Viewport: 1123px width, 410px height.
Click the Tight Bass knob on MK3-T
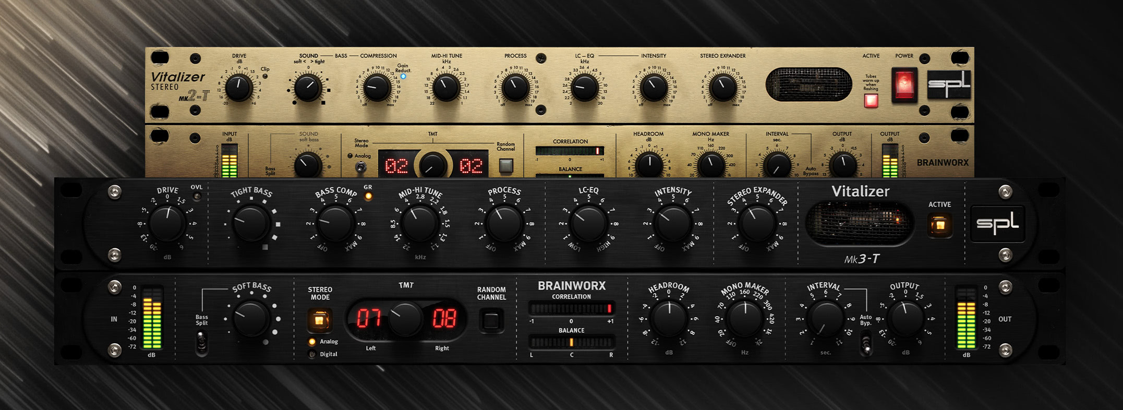(x=251, y=223)
